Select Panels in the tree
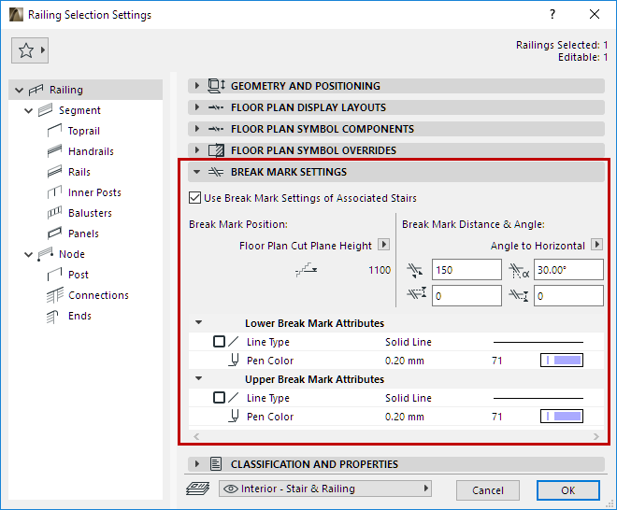This screenshot has width=617, height=510. click(x=83, y=234)
